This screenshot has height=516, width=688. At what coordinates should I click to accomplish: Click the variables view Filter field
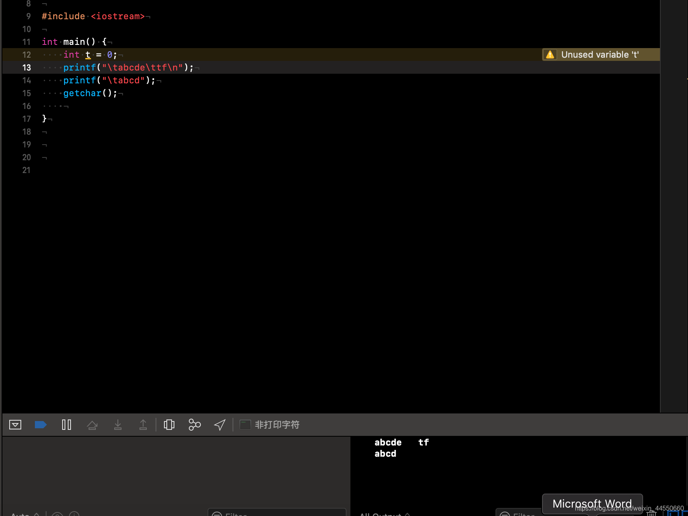(x=277, y=512)
